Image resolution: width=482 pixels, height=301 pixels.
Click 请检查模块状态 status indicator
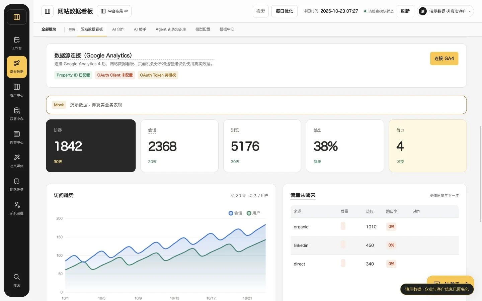379,11
